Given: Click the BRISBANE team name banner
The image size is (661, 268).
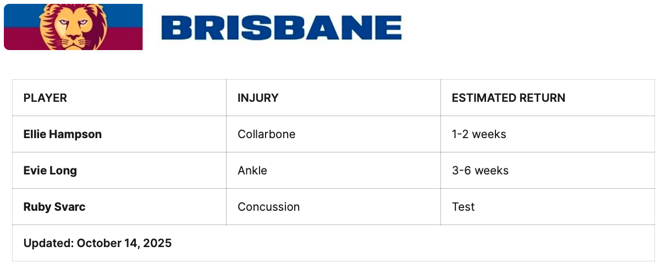Looking at the screenshot, I should click(281, 28).
